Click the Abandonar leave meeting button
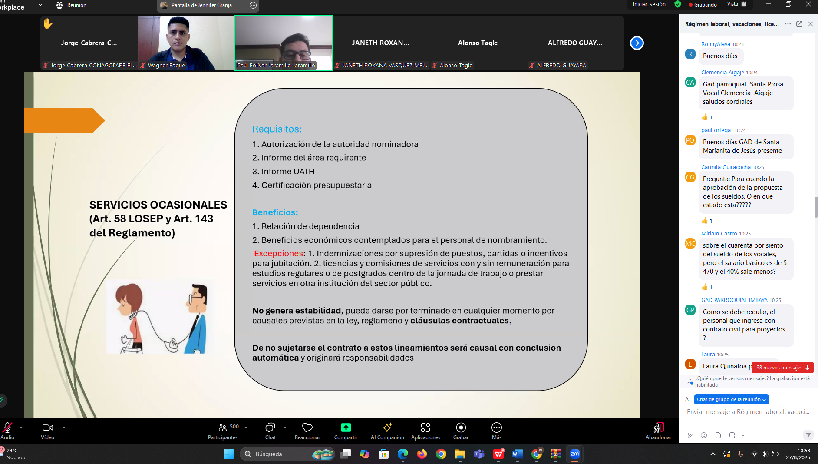The width and height of the screenshot is (818, 464). pos(658,430)
